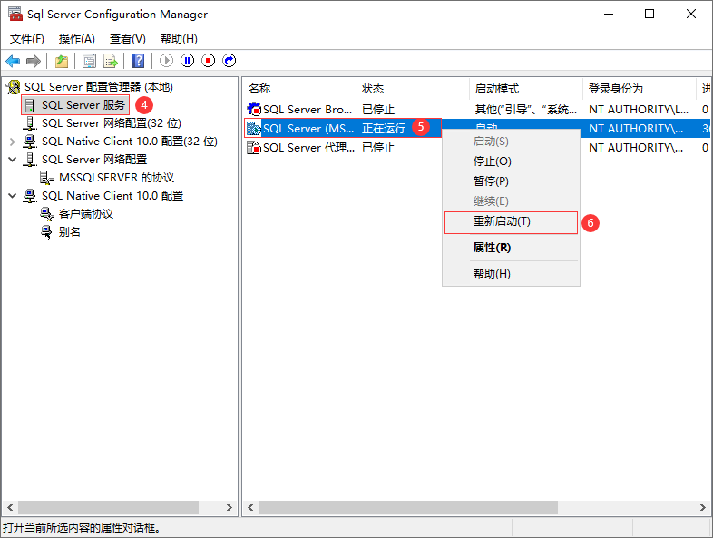Screen dimensions: 713x538
Task: Click the Properties toolbar icon
Action: tap(89, 61)
